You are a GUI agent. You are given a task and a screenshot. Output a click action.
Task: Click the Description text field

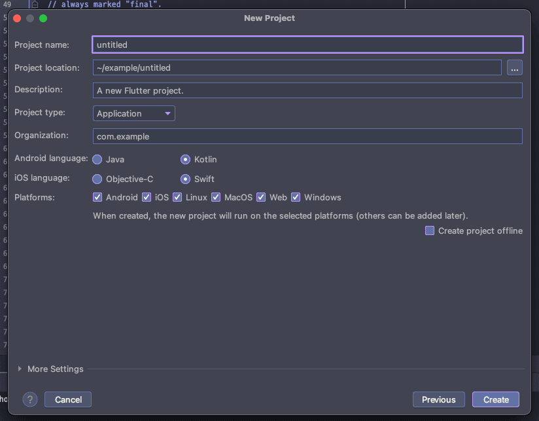click(307, 90)
